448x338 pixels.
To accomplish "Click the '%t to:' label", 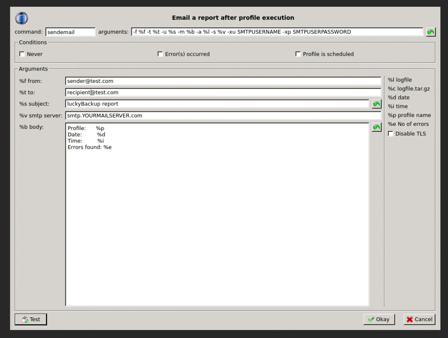I will click(x=27, y=92).
